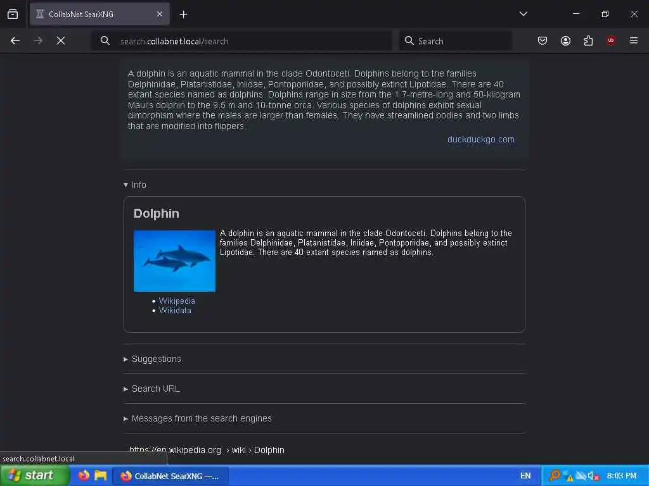Click the network warning tray icon

tap(567, 476)
